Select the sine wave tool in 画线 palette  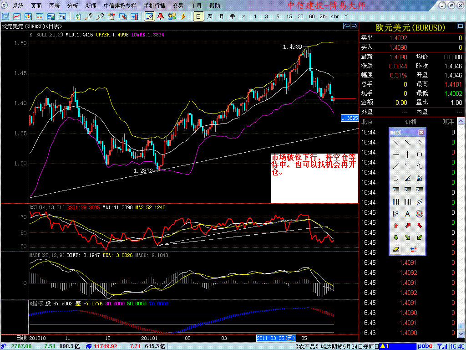(x=419, y=166)
